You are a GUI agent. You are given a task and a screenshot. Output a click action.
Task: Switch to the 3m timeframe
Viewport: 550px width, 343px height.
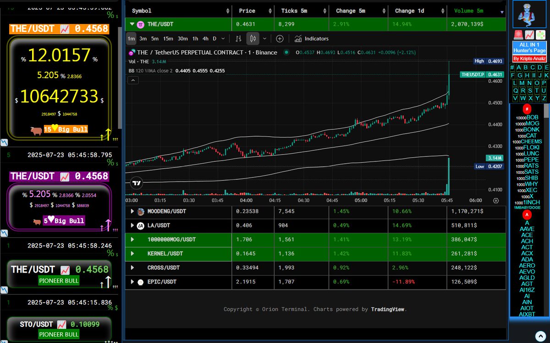[x=143, y=39]
